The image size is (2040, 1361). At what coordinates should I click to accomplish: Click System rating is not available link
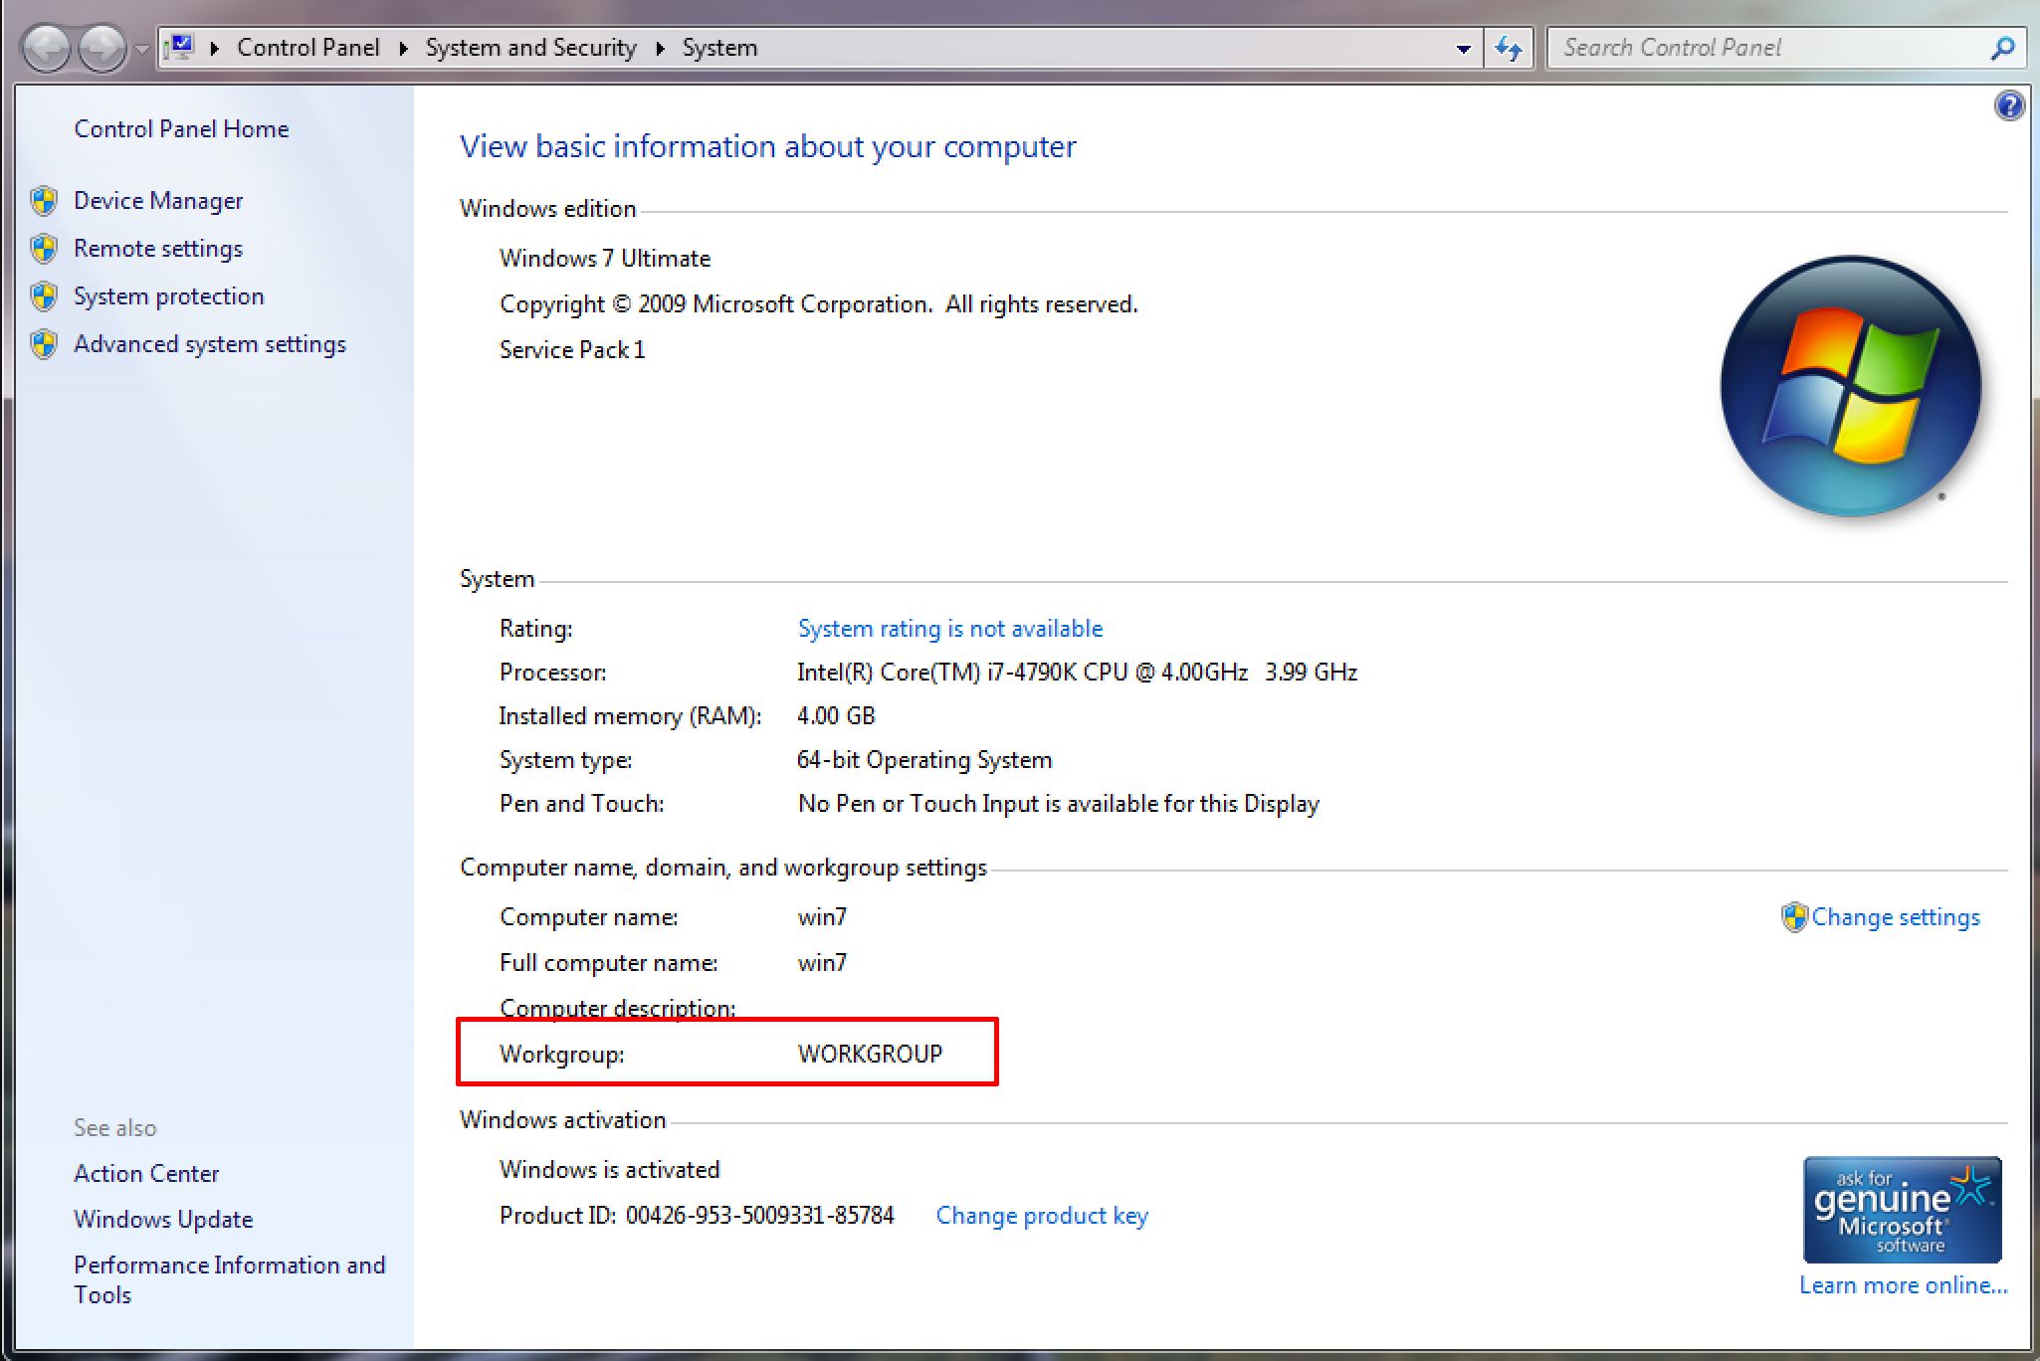point(950,629)
